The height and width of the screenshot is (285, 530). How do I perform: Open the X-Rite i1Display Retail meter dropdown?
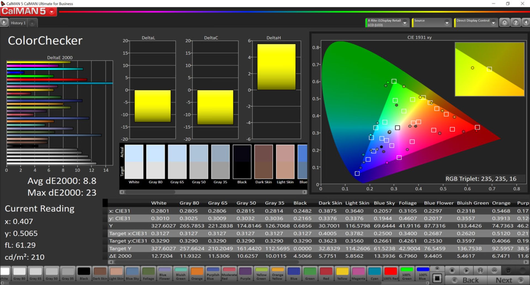[x=405, y=23]
